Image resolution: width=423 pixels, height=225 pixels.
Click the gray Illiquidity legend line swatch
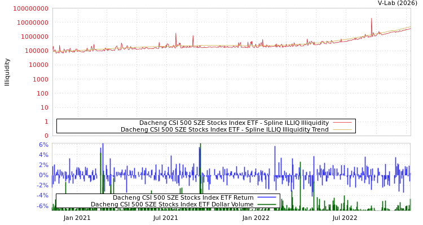point(342,123)
